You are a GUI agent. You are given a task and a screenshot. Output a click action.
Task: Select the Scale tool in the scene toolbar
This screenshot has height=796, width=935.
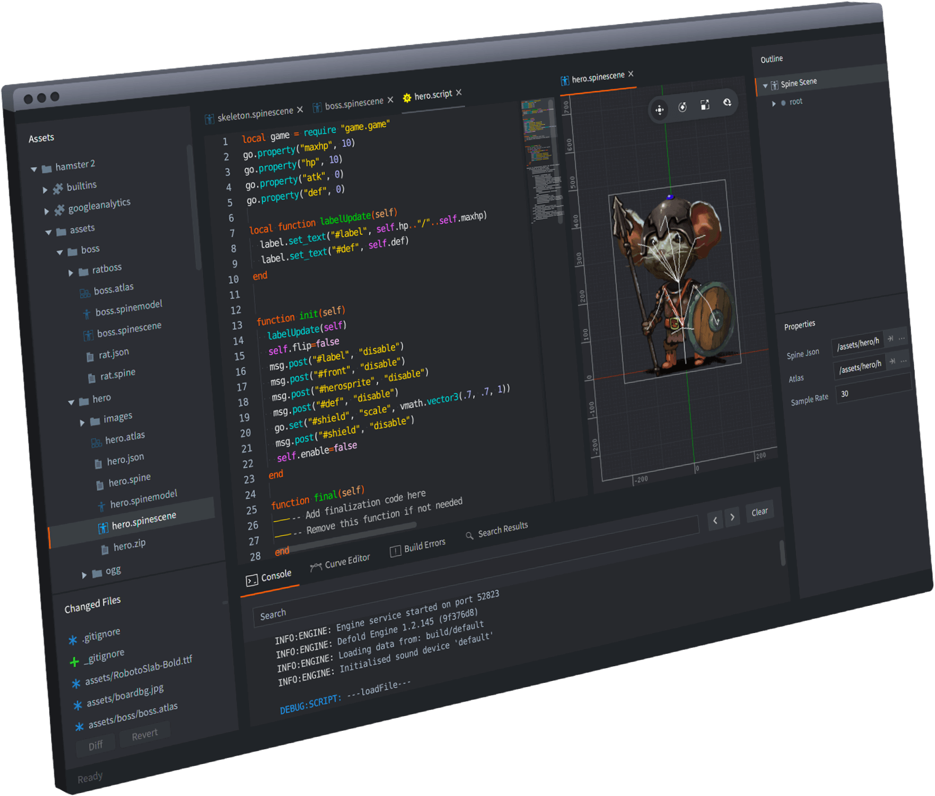(x=705, y=105)
